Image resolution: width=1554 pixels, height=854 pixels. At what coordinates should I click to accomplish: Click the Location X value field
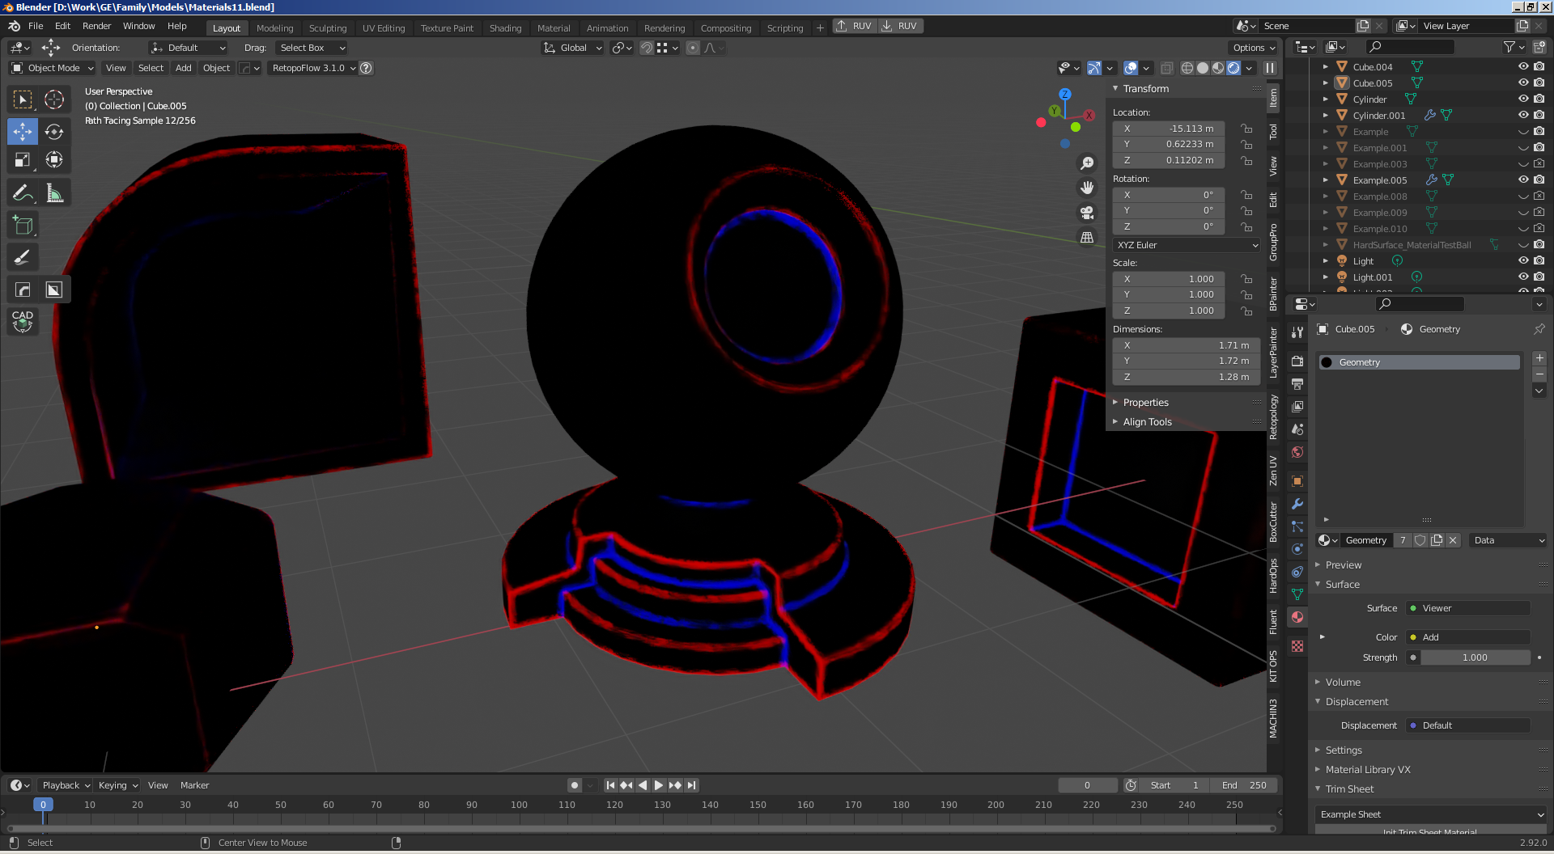[x=1168, y=129]
